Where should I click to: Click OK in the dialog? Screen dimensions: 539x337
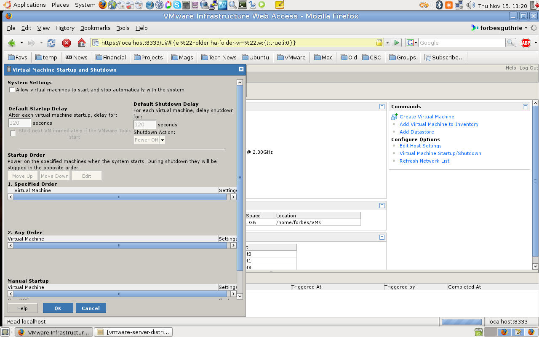coord(58,308)
